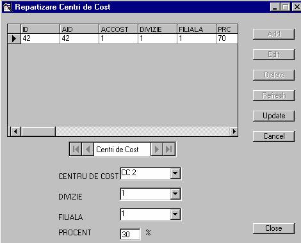Close the Repartizare Centri de Cost dialog
Screen dimensions: 301x243
[x=273, y=228]
